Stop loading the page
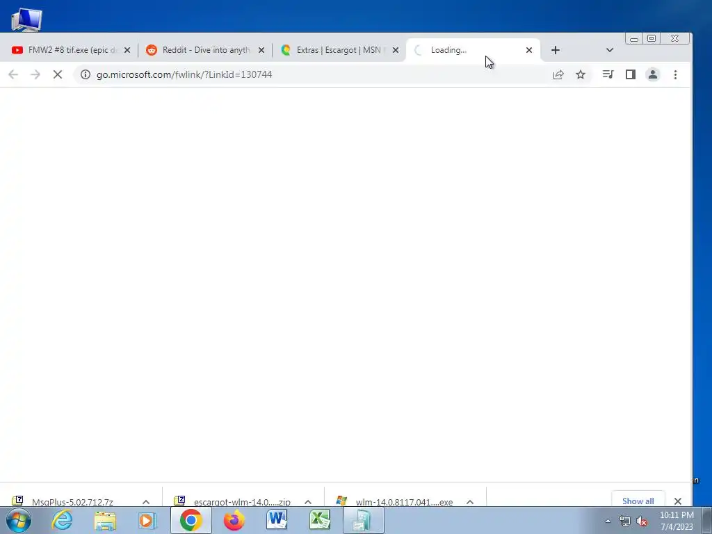Viewport: 712px width, 534px height. pyautogui.click(x=58, y=74)
